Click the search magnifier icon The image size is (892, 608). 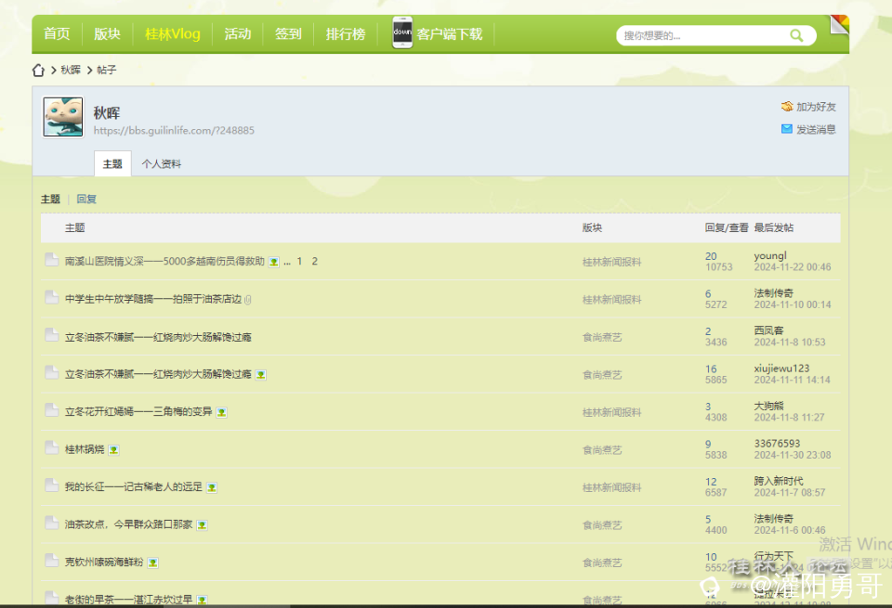796,35
